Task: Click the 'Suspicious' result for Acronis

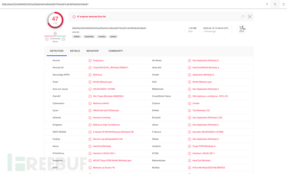Action: [x=98, y=60]
